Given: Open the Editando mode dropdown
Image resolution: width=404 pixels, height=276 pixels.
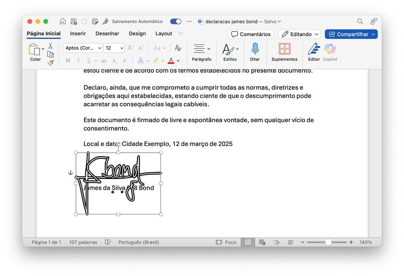Looking at the screenshot, I should 299,34.
